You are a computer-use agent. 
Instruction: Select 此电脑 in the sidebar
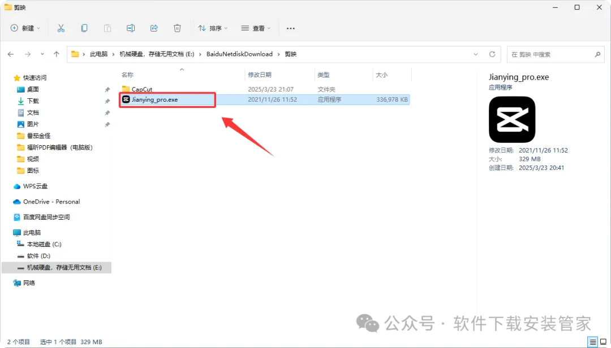[32, 233]
